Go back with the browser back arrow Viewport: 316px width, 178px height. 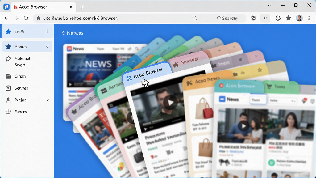click(x=7, y=18)
